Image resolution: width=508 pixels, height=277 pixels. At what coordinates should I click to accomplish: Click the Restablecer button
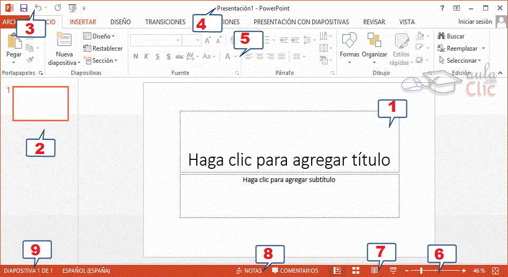point(103,49)
